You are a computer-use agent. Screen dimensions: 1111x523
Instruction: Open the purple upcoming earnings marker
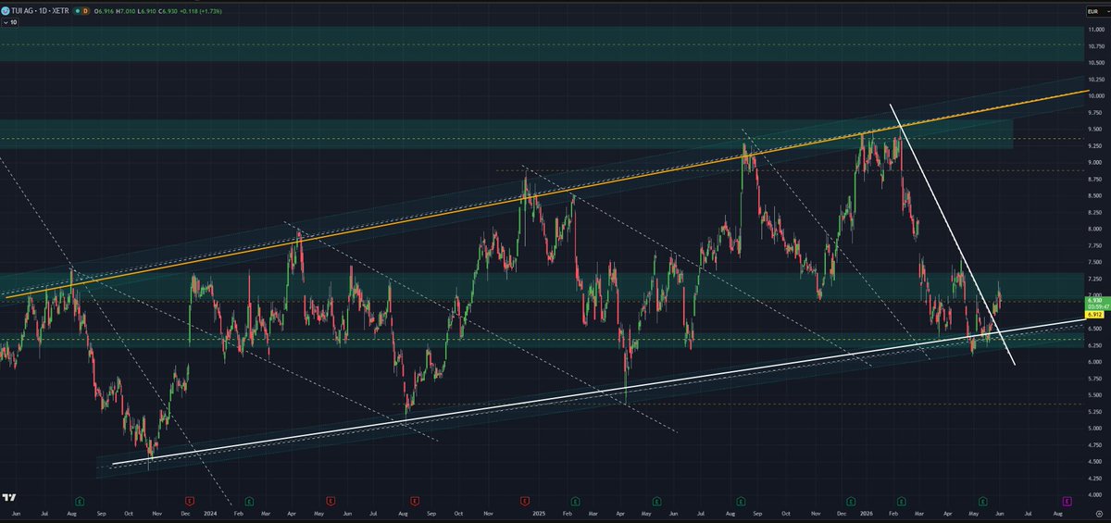tap(1067, 501)
